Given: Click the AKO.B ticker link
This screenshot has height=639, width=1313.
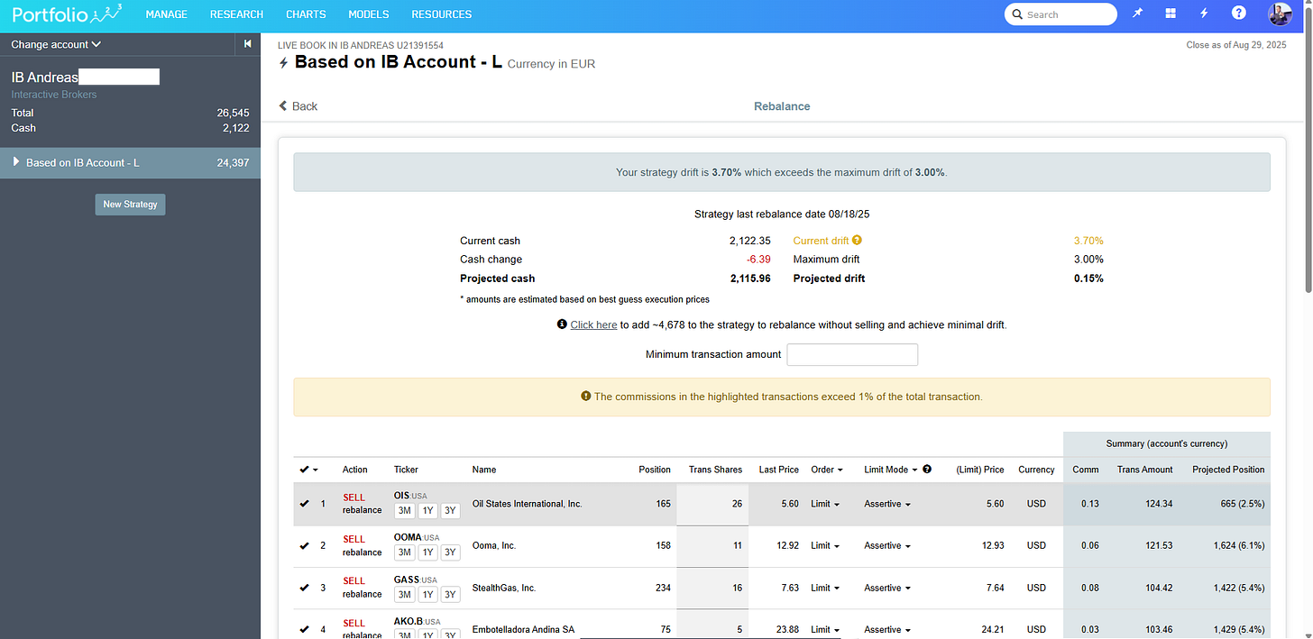Looking at the screenshot, I should (409, 622).
